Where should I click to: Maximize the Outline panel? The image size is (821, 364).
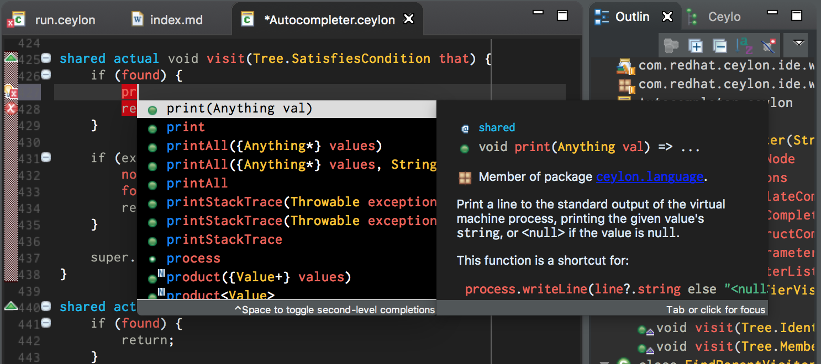pos(796,15)
